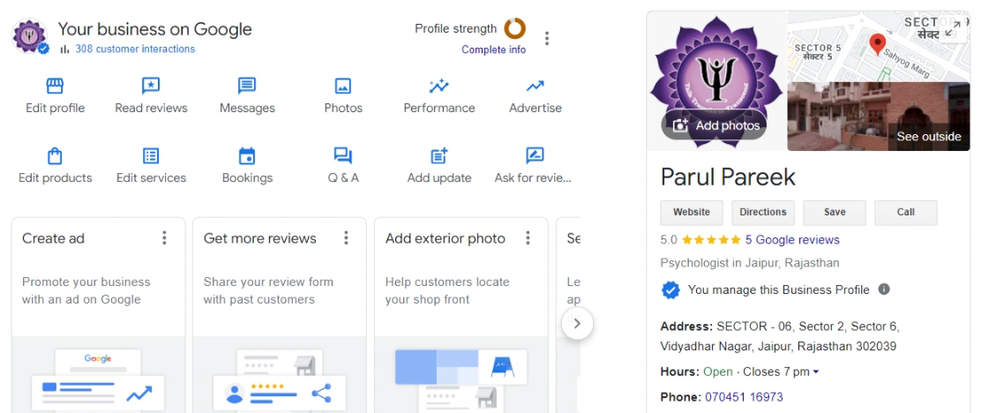Expand business hours dropdown arrow

(x=816, y=372)
